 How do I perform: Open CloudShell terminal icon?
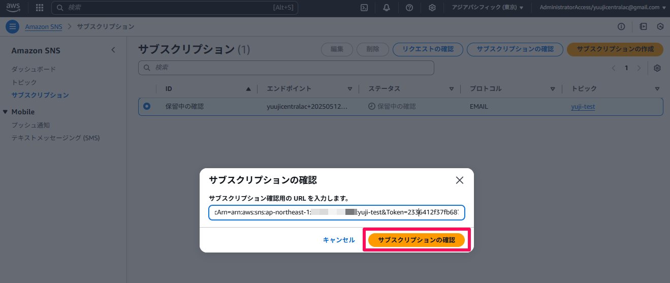tap(364, 8)
